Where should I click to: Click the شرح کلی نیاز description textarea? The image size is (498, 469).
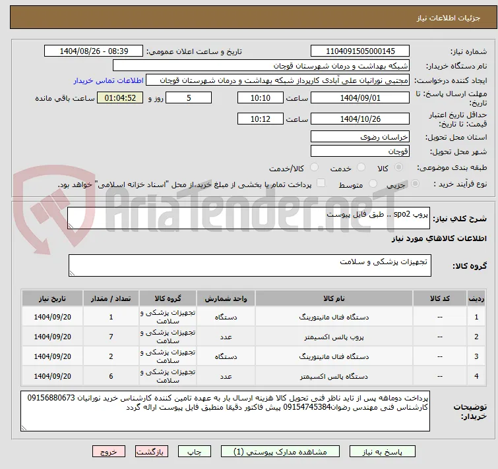249,218
